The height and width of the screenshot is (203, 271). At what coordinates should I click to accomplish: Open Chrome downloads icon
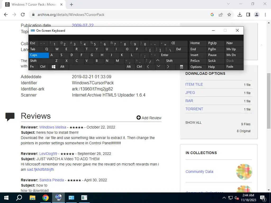point(240,15)
